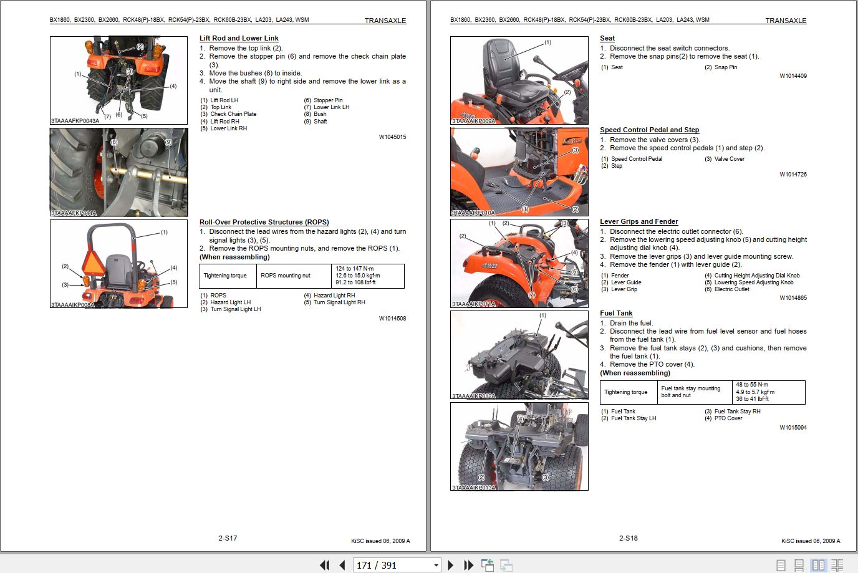This screenshot has width=858, height=573.
Task: Click the '48 to 55 N·m' torque value
Action: click(752, 385)
